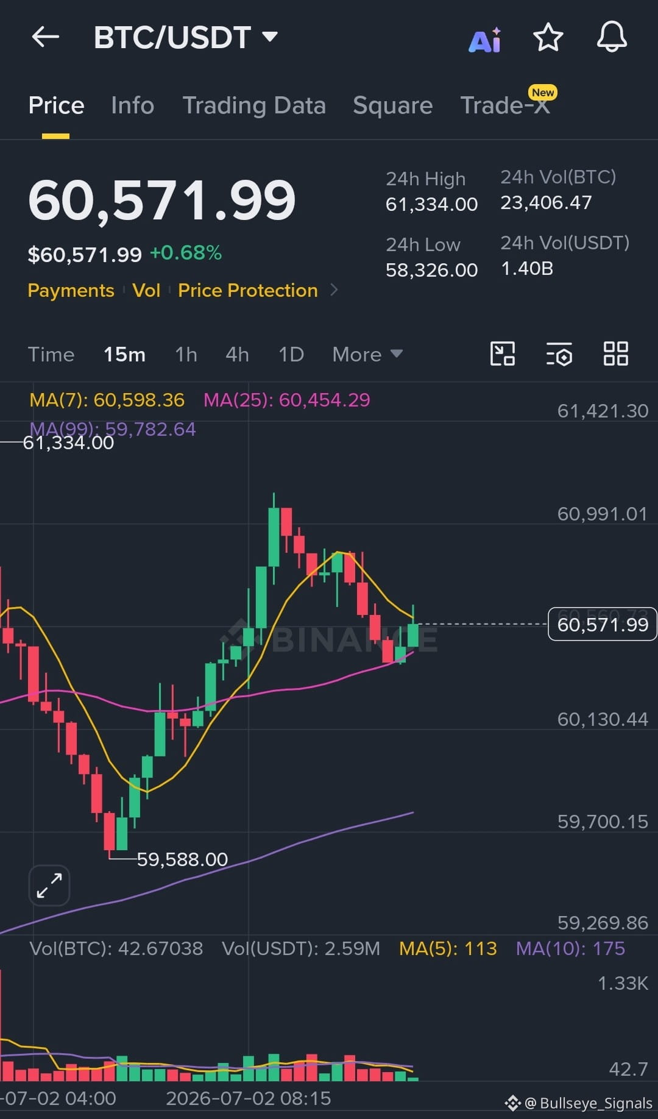The height and width of the screenshot is (1119, 658).
Task: Tap the 60,991.01 axis price level
Action: click(x=603, y=514)
